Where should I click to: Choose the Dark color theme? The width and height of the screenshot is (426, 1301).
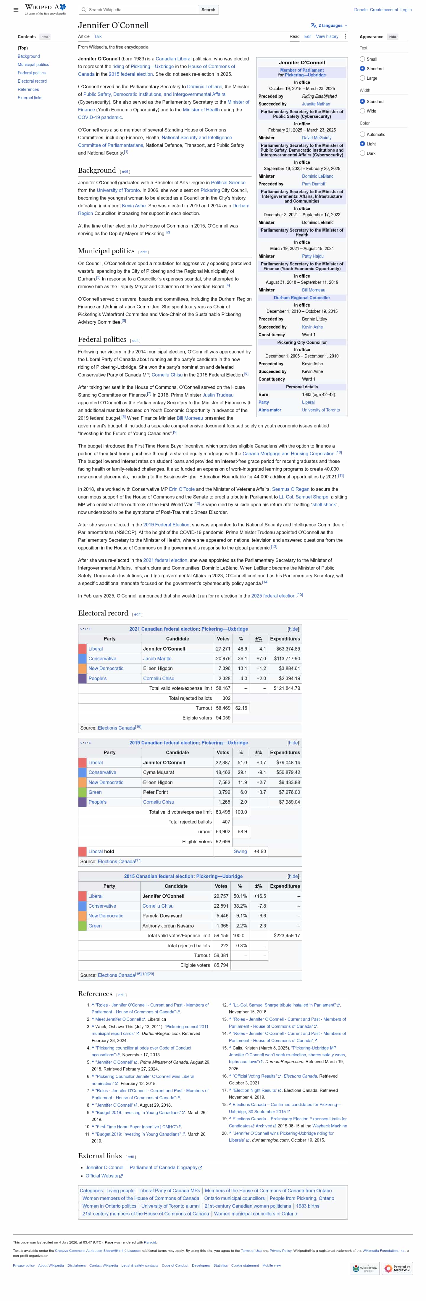pyautogui.click(x=362, y=153)
